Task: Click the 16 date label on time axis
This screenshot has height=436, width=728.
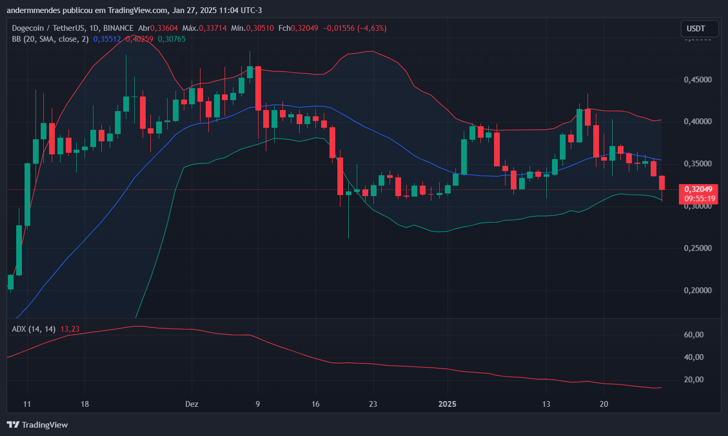Action: tap(315, 404)
